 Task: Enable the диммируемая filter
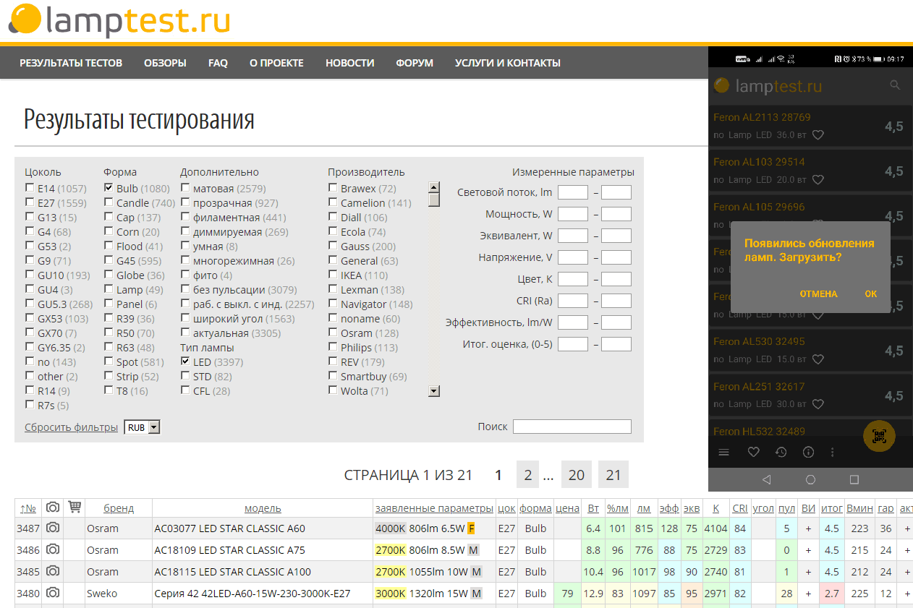pyautogui.click(x=185, y=231)
